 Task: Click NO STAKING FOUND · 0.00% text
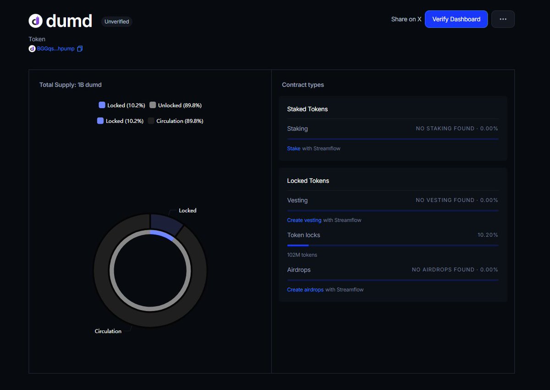tap(457, 128)
